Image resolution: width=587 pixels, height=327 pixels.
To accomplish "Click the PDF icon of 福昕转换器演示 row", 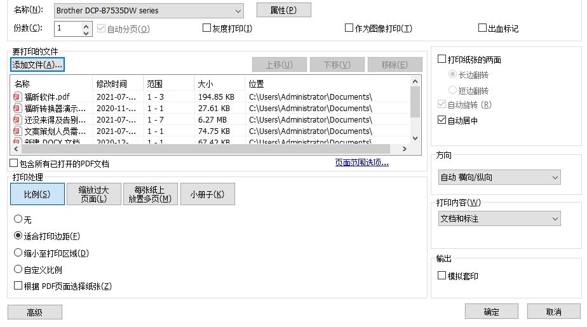I will (x=17, y=109).
